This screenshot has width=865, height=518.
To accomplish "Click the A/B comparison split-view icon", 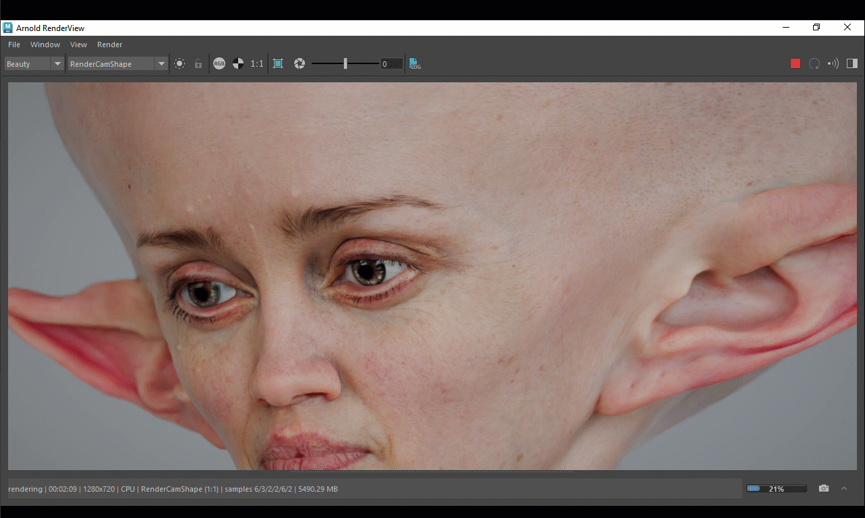I will (x=852, y=63).
